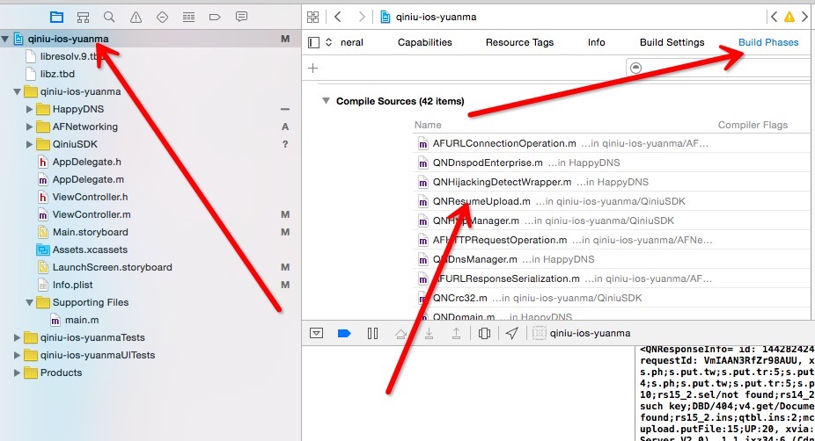The height and width of the screenshot is (441, 815).
Task: Collapse the Compile Sources section
Action: click(326, 101)
